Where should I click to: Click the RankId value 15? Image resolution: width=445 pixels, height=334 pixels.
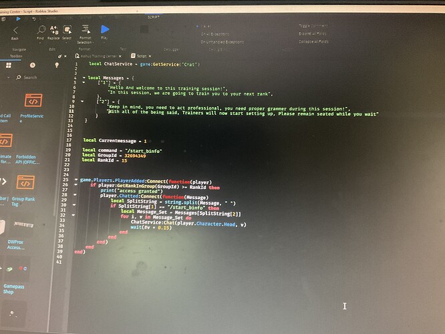pos(124,160)
